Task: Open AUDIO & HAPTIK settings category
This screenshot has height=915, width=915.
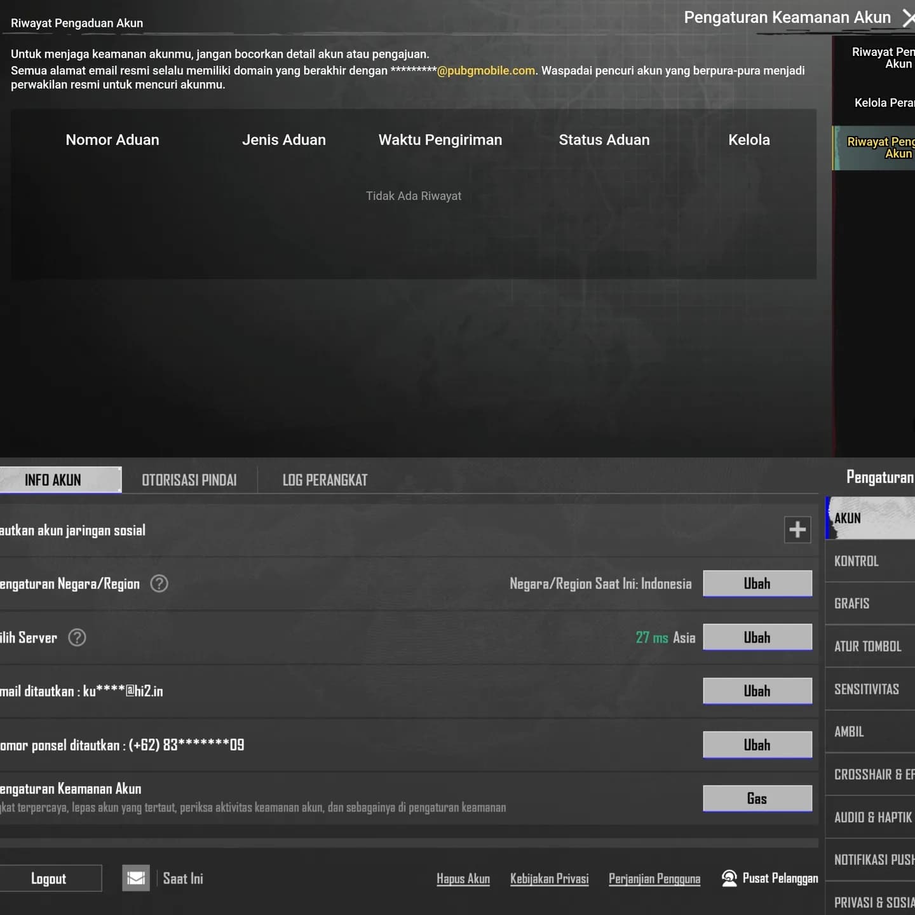Action: coord(870,817)
